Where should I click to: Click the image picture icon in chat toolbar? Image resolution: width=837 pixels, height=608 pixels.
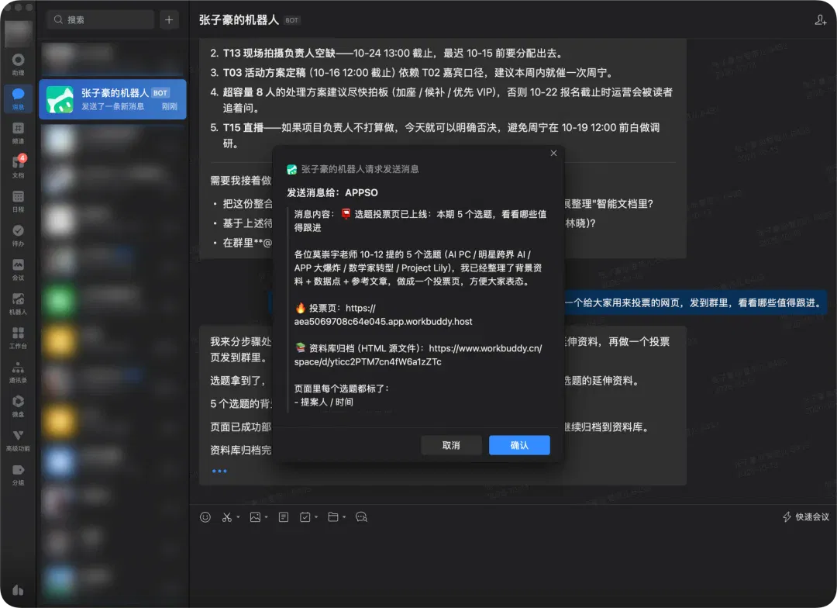coord(255,516)
